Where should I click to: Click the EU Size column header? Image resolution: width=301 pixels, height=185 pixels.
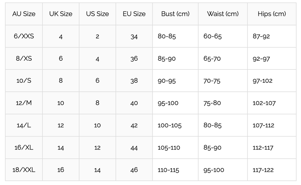134,14
